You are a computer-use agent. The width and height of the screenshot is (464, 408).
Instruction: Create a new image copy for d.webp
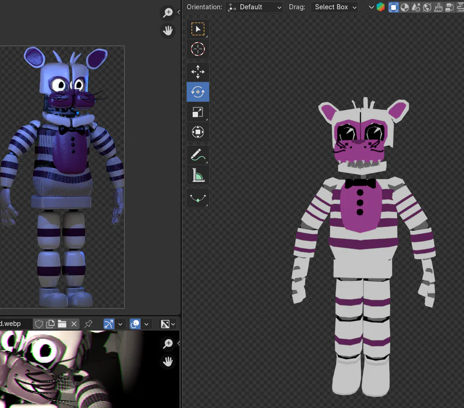[51, 324]
